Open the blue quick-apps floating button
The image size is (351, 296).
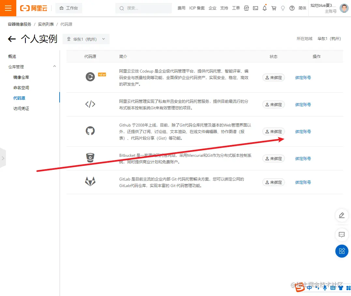pyautogui.click(x=342, y=251)
